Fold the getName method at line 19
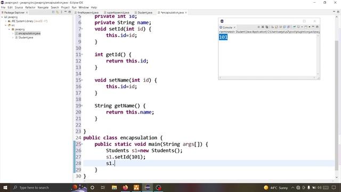The width and height of the screenshot is (341, 192). [x=82, y=106]
